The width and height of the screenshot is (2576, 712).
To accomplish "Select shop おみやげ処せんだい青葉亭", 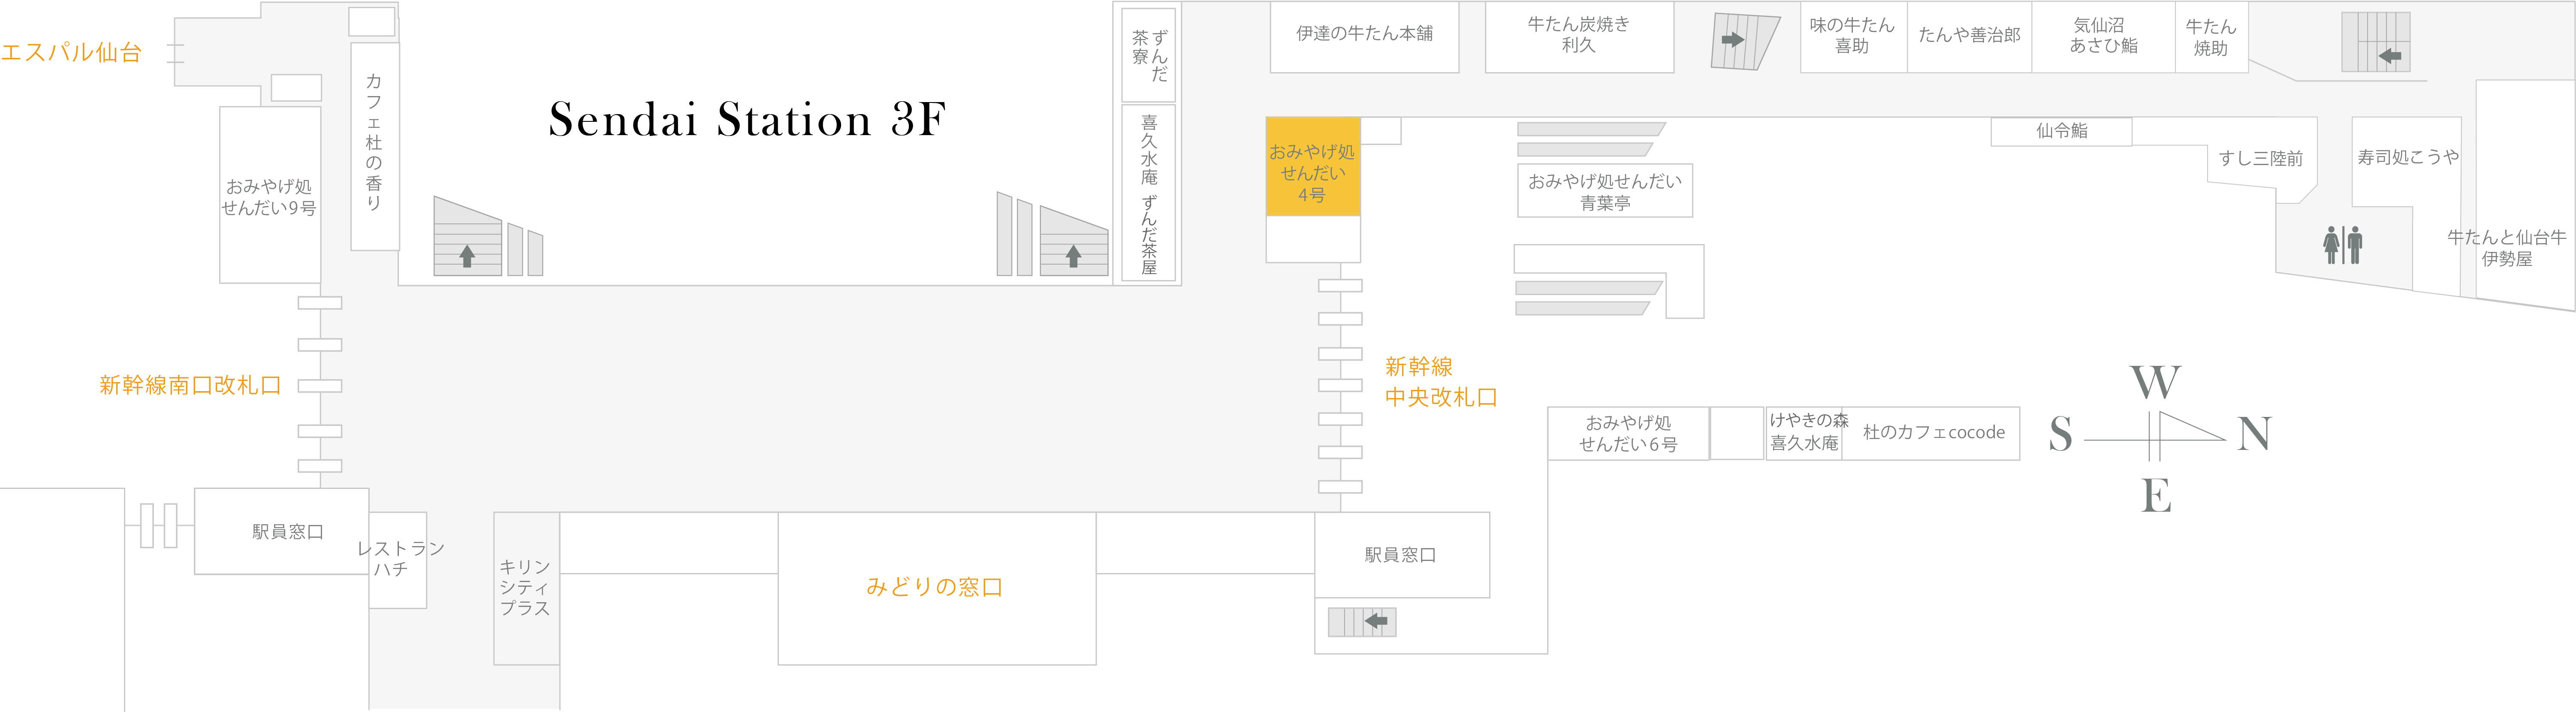I will tap(1605, 191).
